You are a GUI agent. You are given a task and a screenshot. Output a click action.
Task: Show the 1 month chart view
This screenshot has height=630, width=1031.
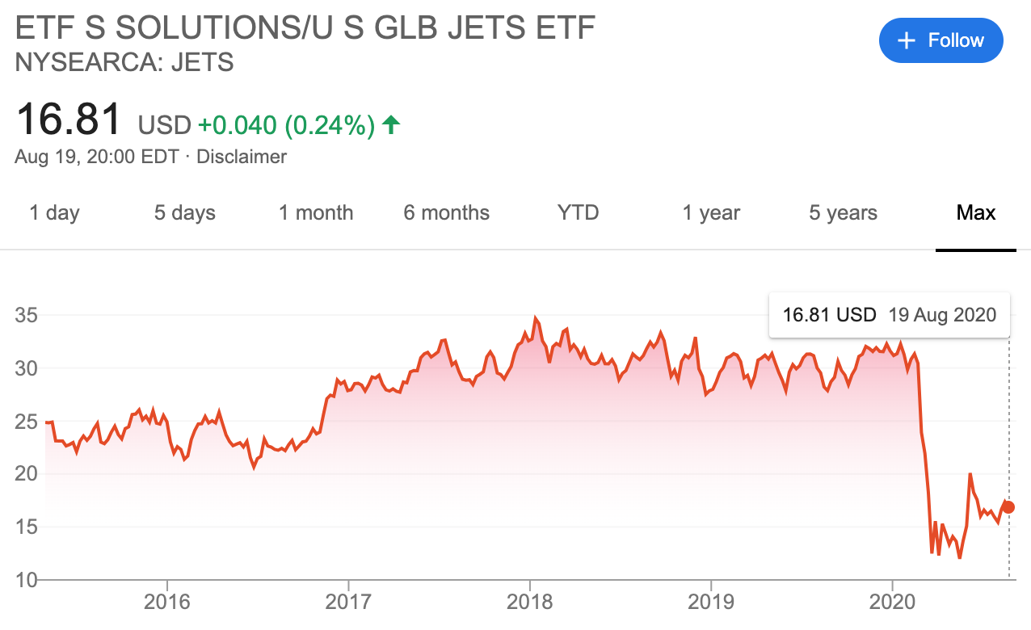point(316,212)
